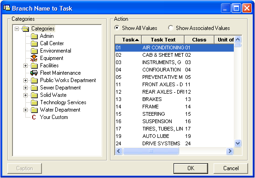Close the Branch Name to Task dialog
The width and height of the screenshot is (255, 178).
247,8
